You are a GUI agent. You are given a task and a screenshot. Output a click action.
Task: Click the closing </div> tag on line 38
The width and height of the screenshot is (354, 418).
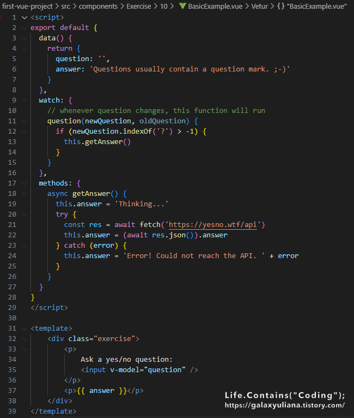pyautogui.click(x=59, y=401)
